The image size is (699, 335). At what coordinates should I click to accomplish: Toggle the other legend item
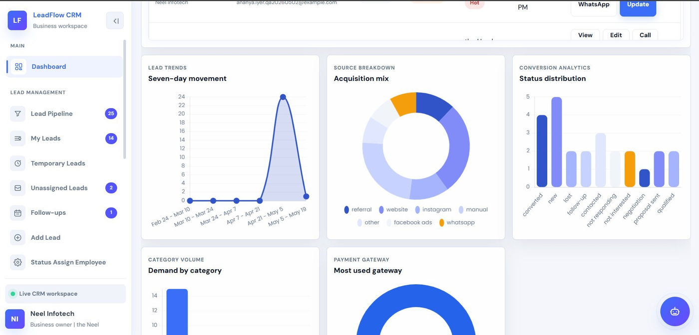click(x=368, y=223)
